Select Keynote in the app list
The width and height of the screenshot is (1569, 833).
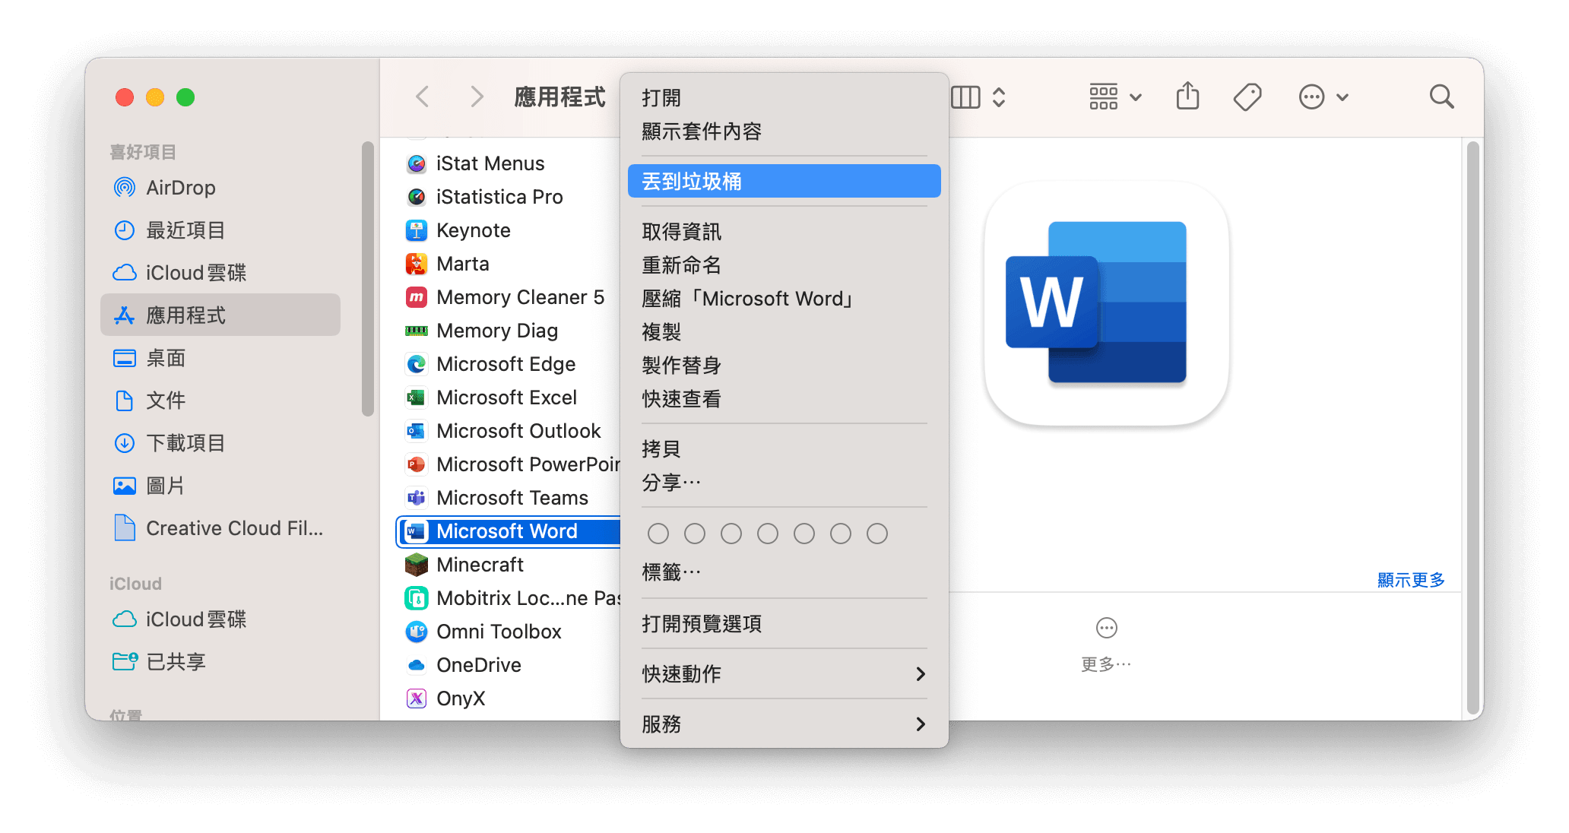(x=509, y=230)
